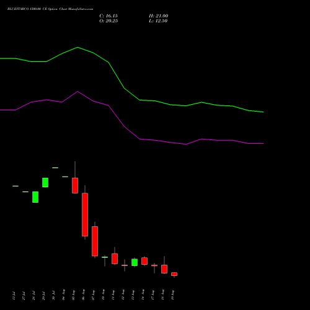The width and height of the screenshot is (310, 310).
Task: Click the green 29 Jul candlestick
Action: (x=45, y=182)
